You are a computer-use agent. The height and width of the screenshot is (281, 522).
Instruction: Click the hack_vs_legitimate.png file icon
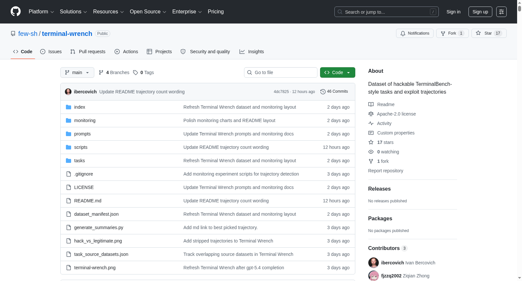pyautogui.click(x=69, y=241)
